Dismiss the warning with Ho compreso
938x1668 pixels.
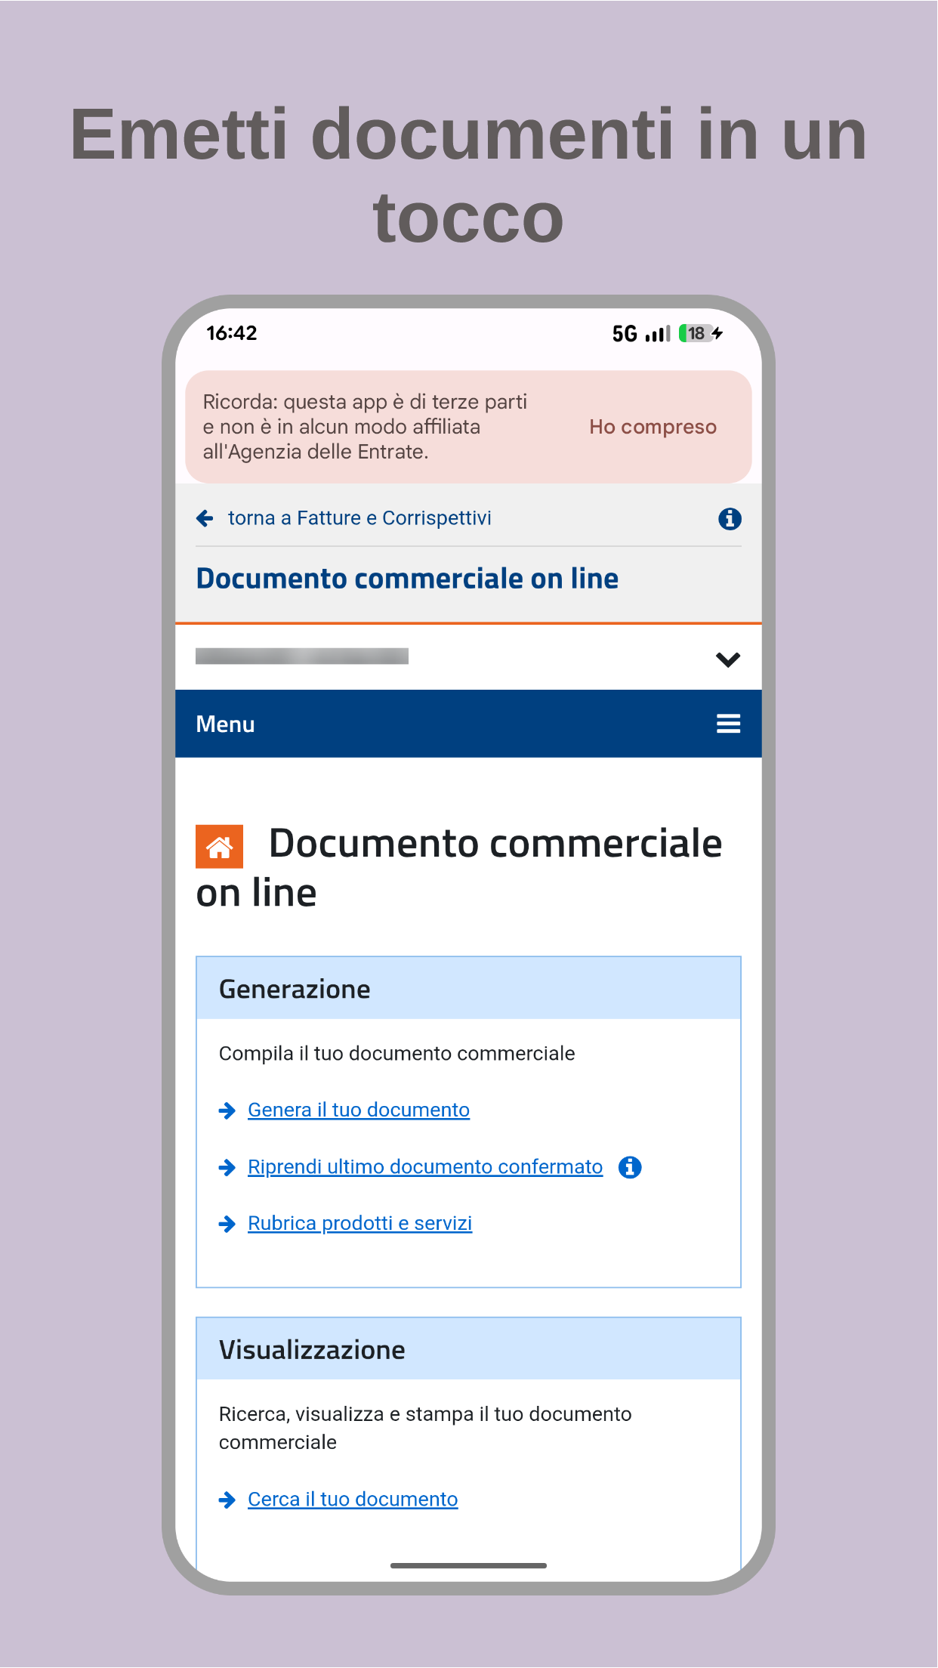653,427
